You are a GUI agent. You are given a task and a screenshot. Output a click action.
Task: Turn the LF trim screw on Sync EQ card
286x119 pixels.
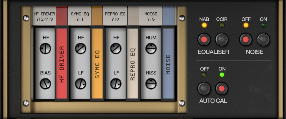tap(81, 84)
